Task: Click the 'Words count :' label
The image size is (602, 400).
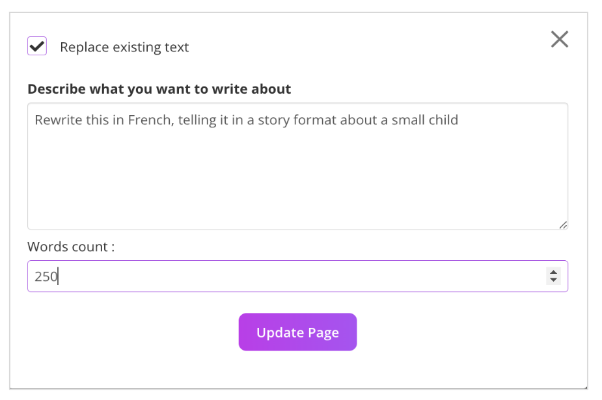Action: coord(71,247)
